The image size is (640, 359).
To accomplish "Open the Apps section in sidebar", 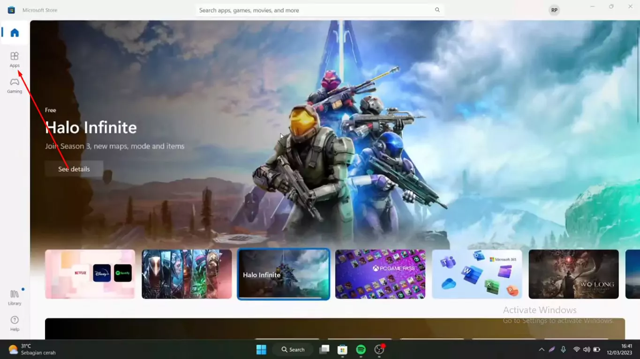I will click(x=15, y=59).
